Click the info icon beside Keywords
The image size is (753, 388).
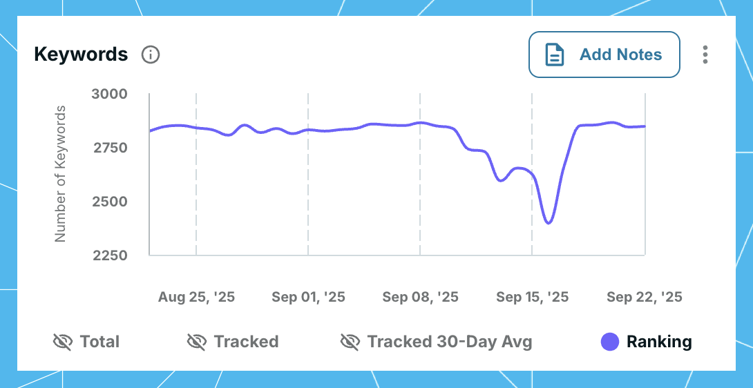(x=151, y=55)
